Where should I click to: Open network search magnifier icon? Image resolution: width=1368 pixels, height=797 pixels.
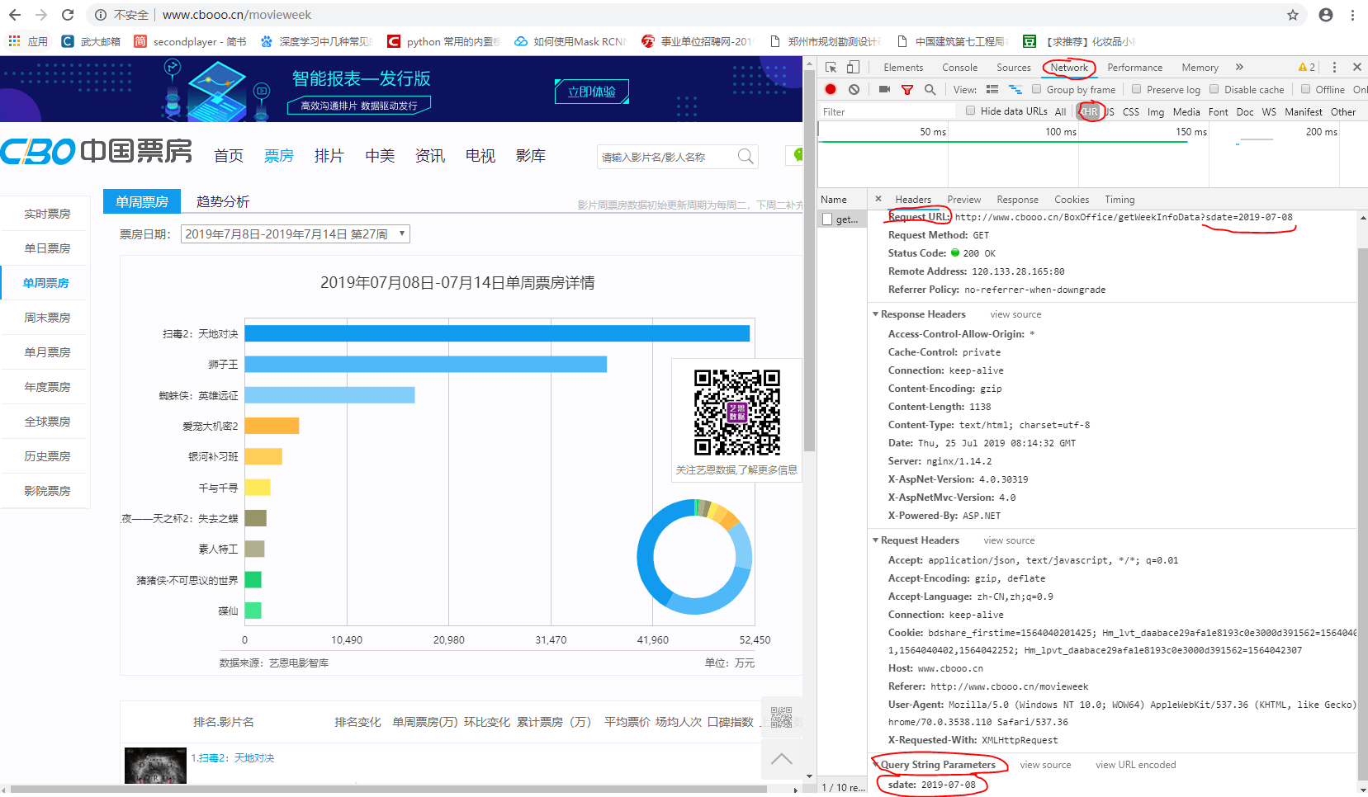(930, 89)
